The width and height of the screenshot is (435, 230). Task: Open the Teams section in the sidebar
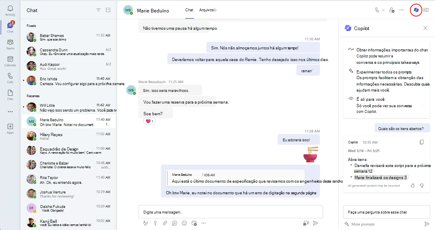10,44
